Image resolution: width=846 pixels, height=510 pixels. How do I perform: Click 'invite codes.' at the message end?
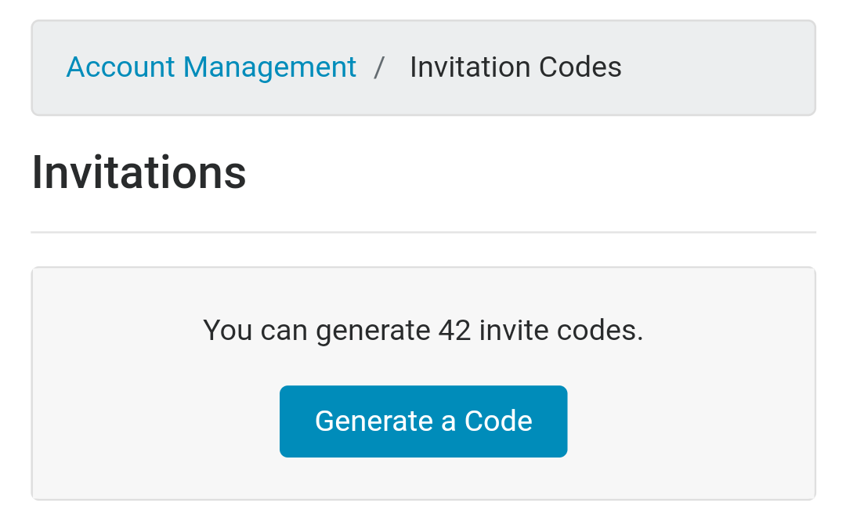click(x=561, y=331)
